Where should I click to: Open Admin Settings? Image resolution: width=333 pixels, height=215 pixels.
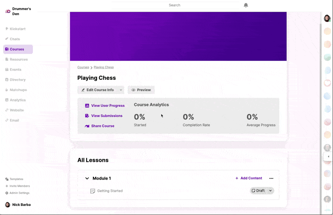17,193
